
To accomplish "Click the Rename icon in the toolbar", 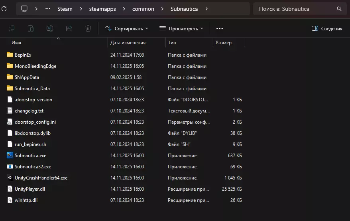I will tap(50, 28).
